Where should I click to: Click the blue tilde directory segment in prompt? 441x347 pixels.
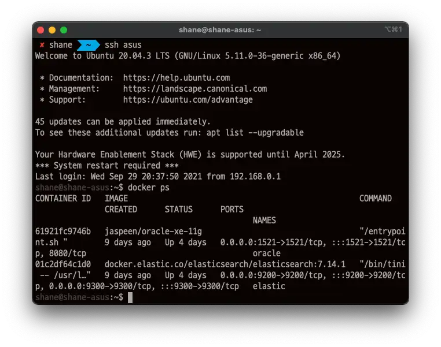(x=89, y=45)
